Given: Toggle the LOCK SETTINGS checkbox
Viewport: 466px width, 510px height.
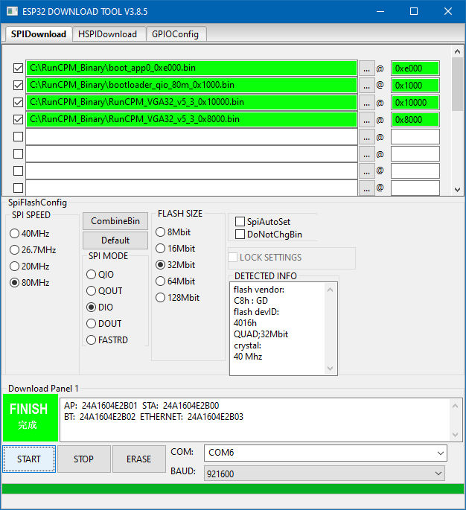Looking at the screenshot, I should (x=233, y=258).
